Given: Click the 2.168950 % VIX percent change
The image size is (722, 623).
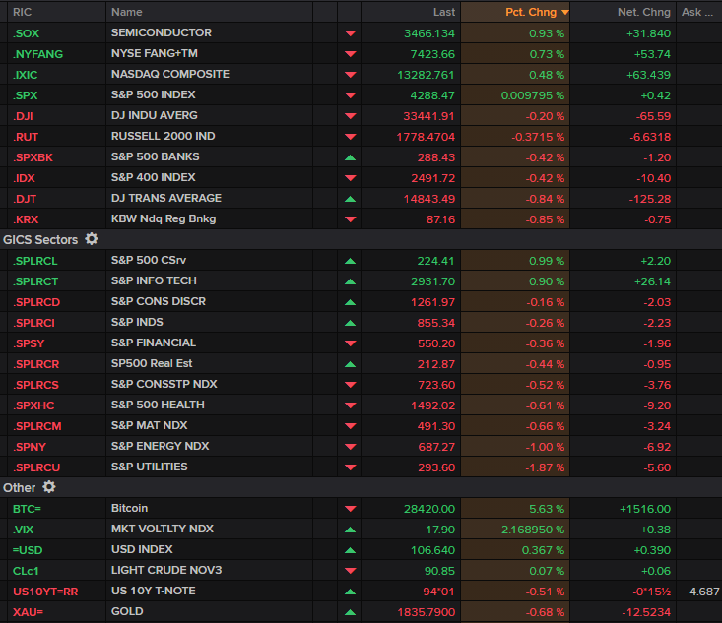Looking at the screenshot, I should 533,530.
